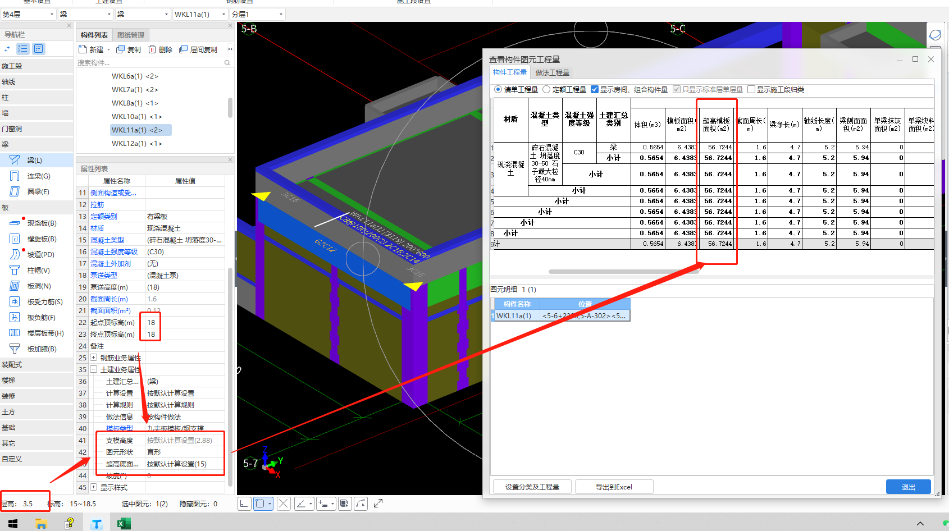Click the search magnifier in component search
The width and height of the screenshot is (949, 531).
227,62
